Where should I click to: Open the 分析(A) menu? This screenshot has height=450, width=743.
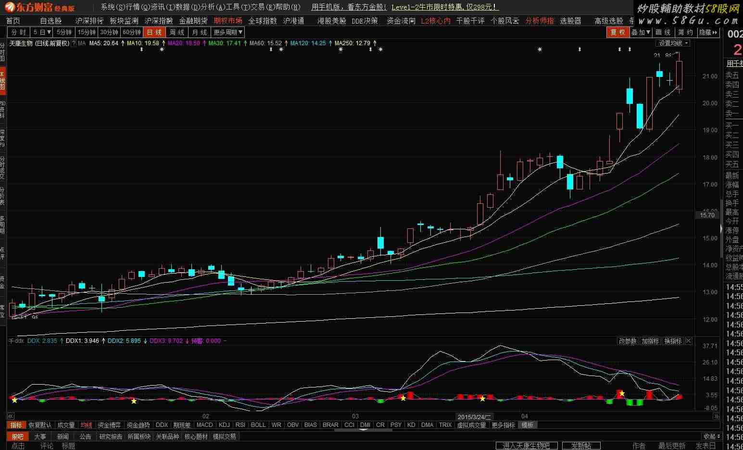[213, 7]
